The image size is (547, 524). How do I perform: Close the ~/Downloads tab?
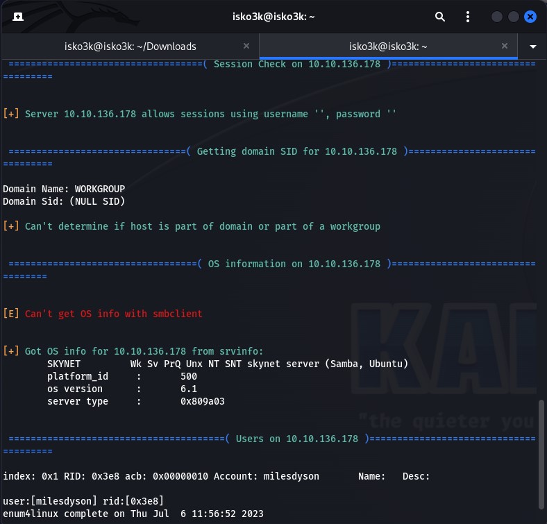(246, 47)
